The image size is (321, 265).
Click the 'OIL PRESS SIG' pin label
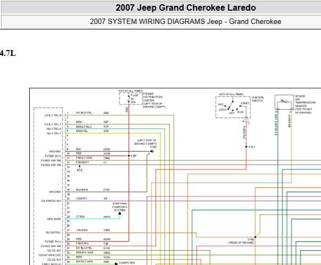coord(51,201)
